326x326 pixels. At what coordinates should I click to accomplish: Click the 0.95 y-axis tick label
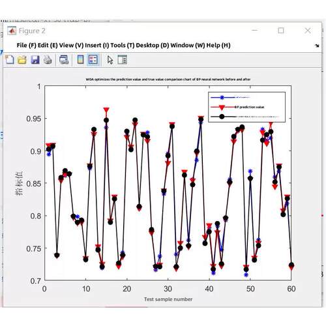(33, 119)
